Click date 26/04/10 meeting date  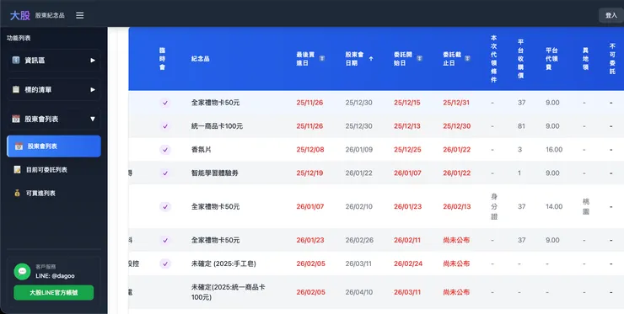pyautogui.click(x=359, y=292)
